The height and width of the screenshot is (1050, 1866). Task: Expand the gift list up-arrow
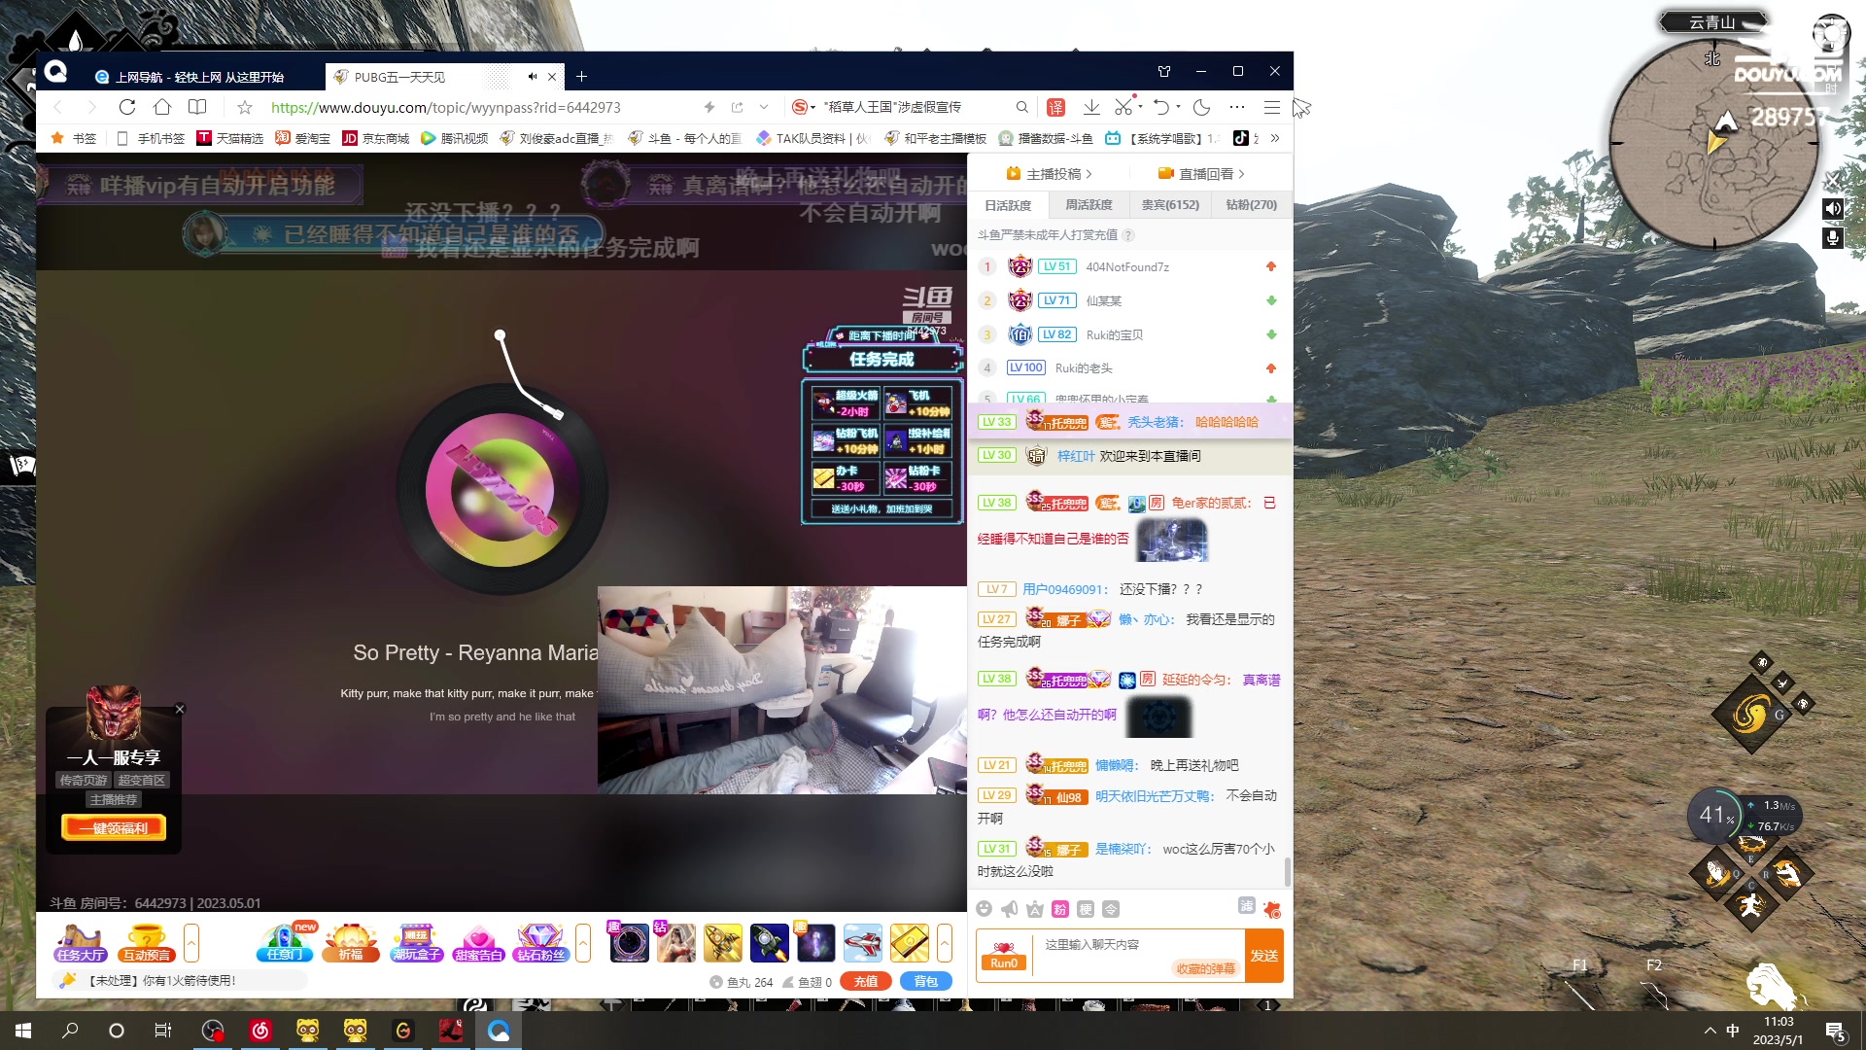(944, 943)
